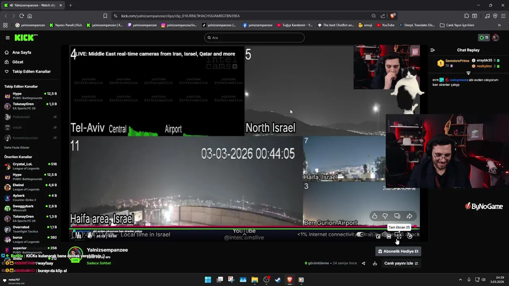Screen dimensions: 509x286
Task: Click the Sadece Sohbet category link
Action: coord(99,263)
